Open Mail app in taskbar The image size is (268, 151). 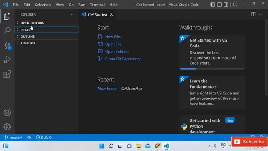pyautogui.click(x=148, y=146)
